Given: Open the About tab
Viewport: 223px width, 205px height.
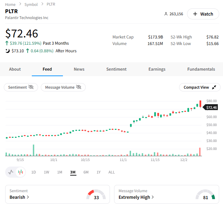Looking at the screenshot, I should (15, 69).
